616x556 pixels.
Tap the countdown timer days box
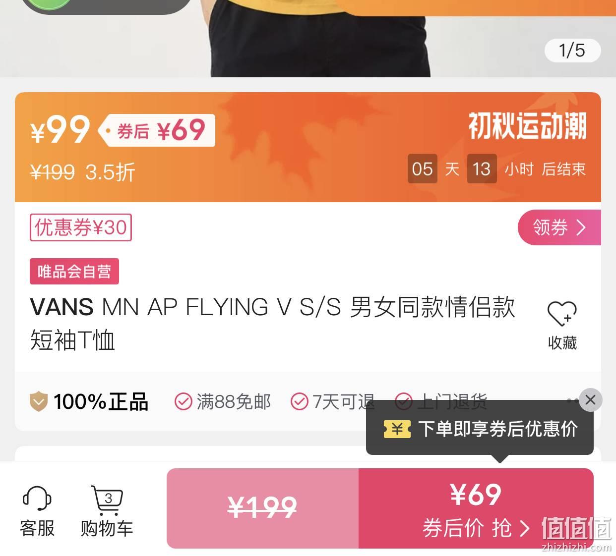[x=423, y=169]
